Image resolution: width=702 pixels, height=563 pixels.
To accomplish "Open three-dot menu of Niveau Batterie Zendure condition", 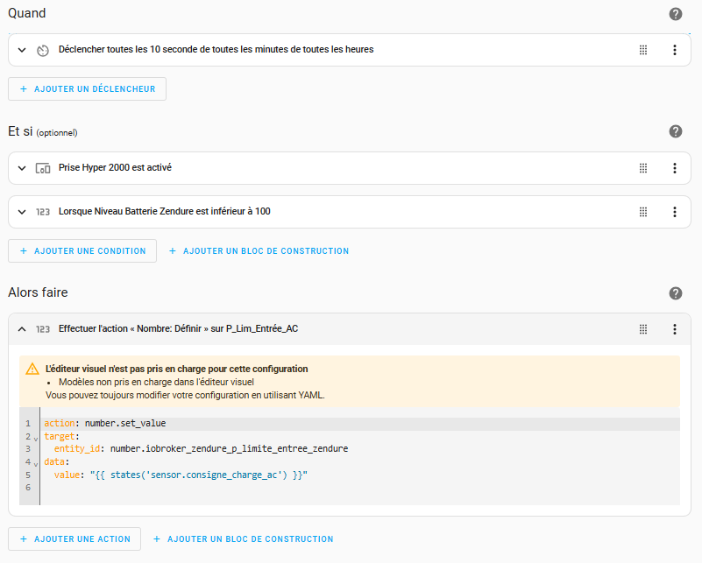I will (674, 212).
